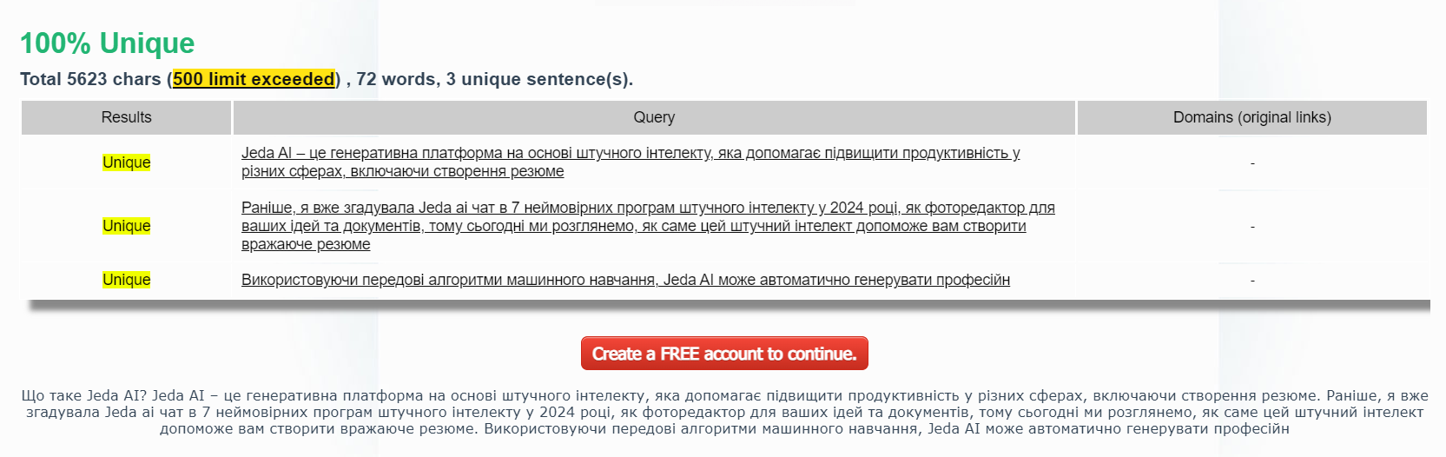Click the green '100% Unique' heading
Image resolution: width=1446 pixels, height=457 pixels.
(x=107, y=43)
